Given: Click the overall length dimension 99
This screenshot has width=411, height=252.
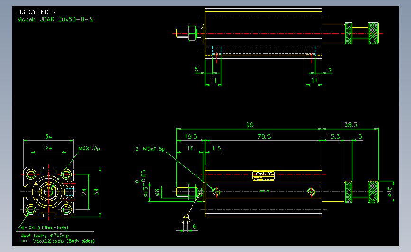Looking at the screenshot, I should pos(249,125).
